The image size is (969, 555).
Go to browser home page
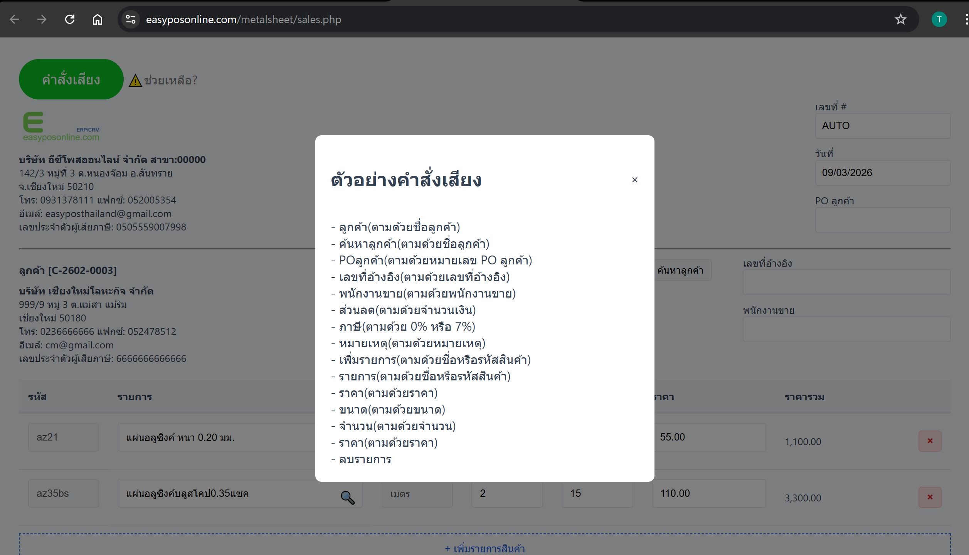coord(98,19)
